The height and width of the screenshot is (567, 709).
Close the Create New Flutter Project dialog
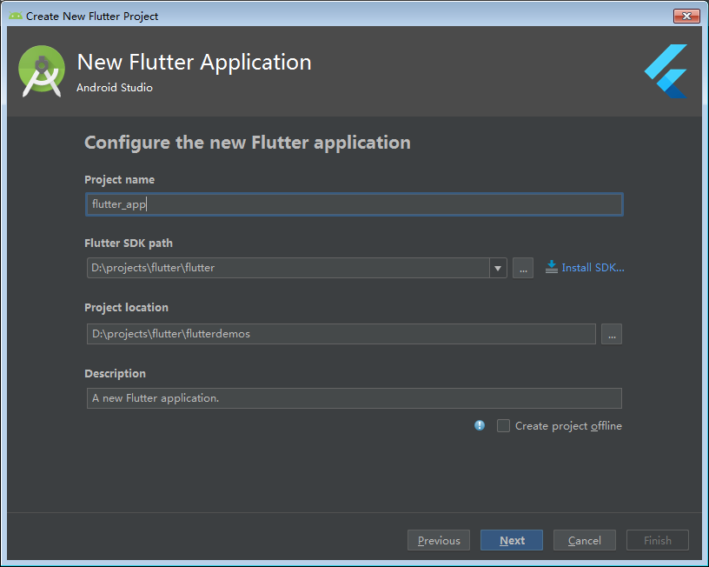coord(686,17)
